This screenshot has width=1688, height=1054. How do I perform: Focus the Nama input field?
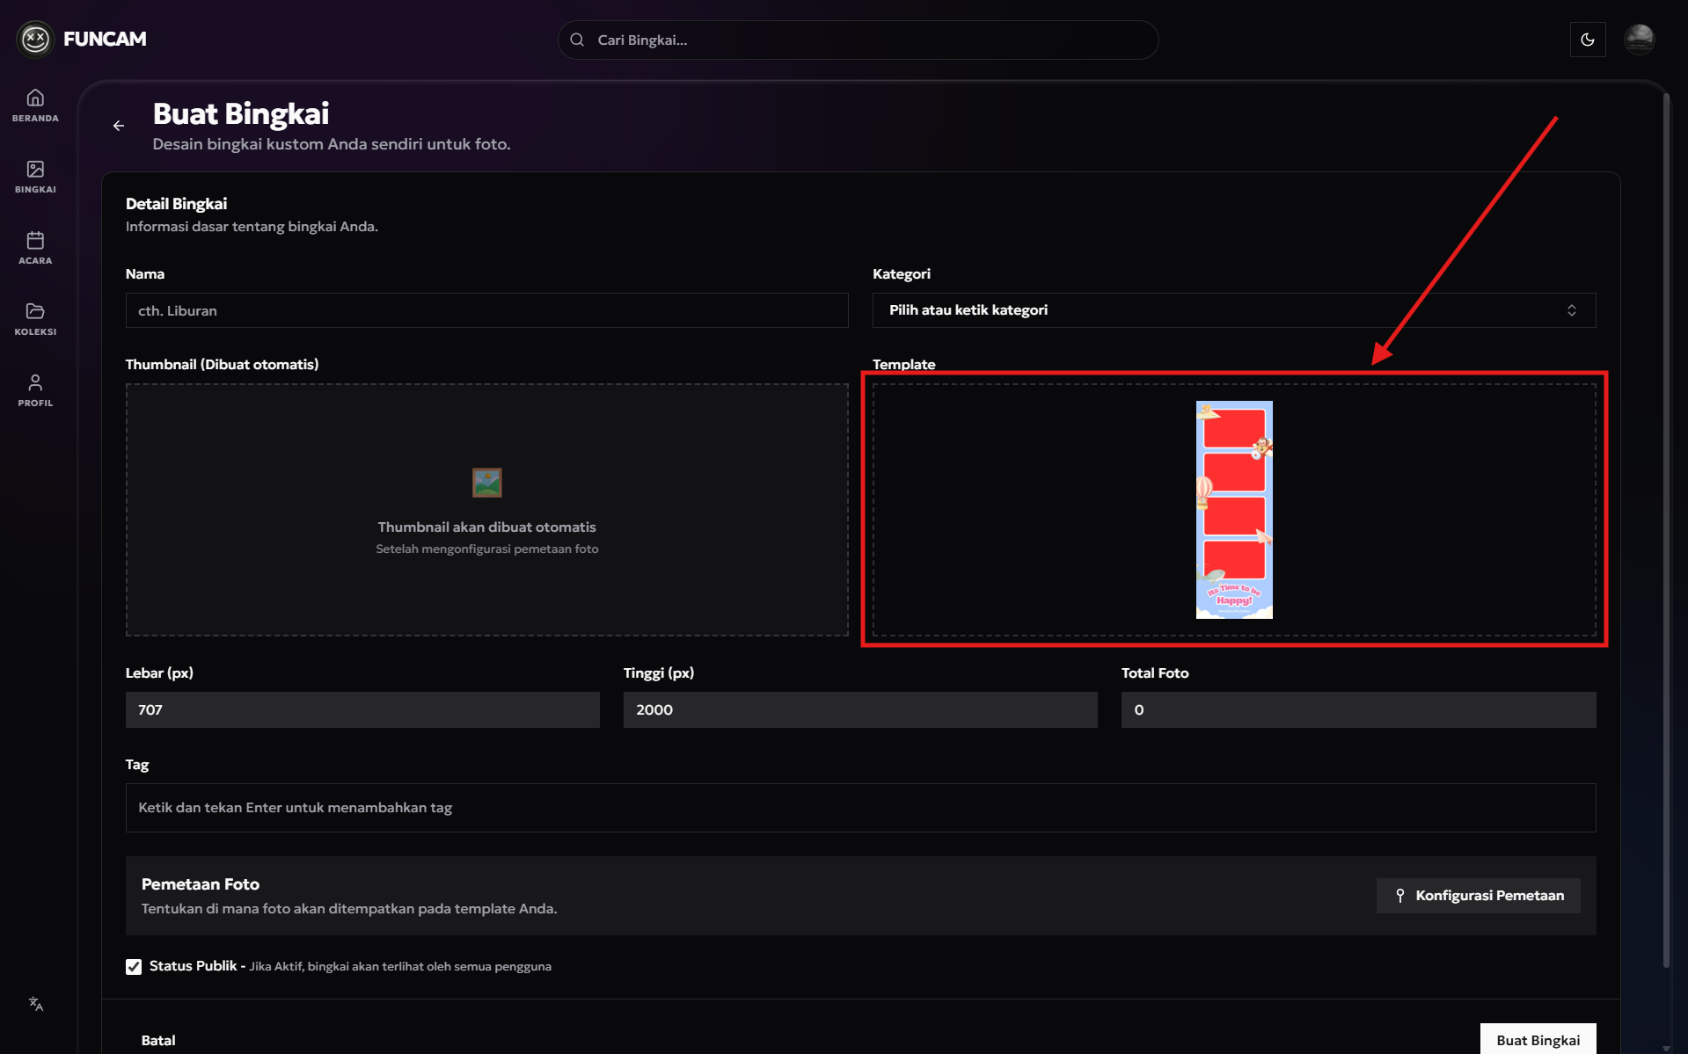point(486,310)
